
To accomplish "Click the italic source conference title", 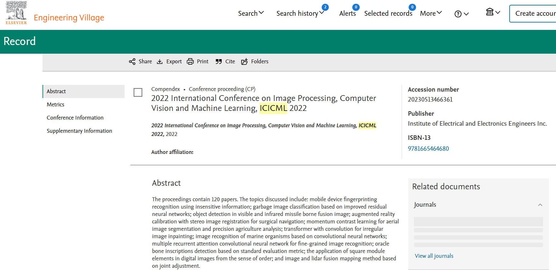I will pos(264,130).
